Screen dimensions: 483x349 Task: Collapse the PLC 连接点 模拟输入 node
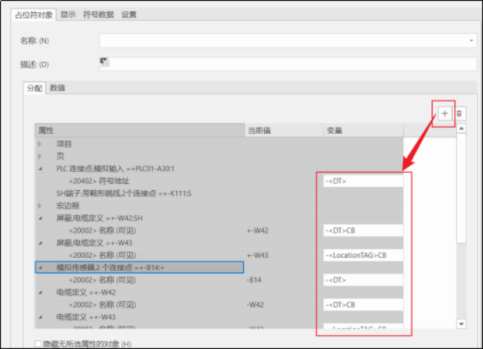point(40,169)
